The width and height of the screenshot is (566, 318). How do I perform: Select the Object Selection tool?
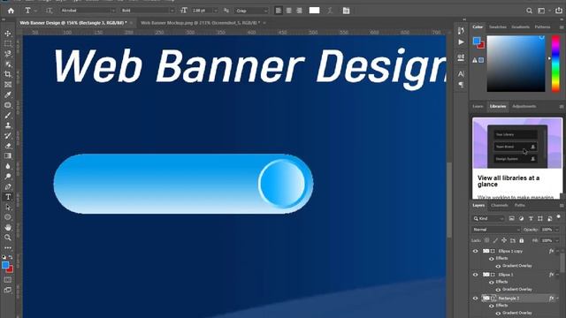tap(8, 64)
